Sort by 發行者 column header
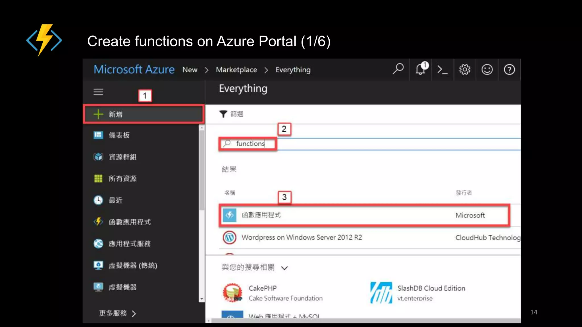Screen dimensions: 582x327 click(x=464, y=193)
